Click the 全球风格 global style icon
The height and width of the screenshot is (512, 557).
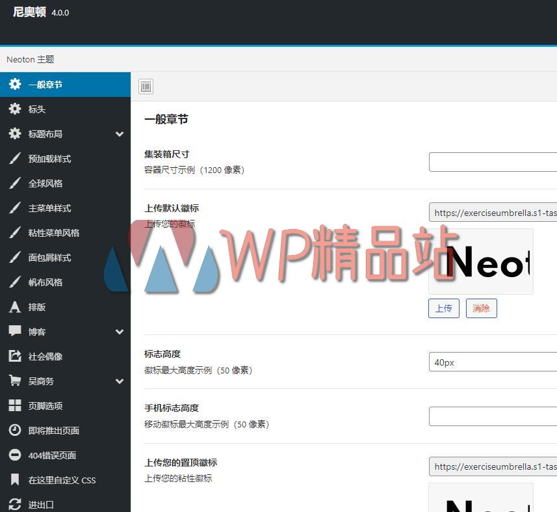click(14, 183)
